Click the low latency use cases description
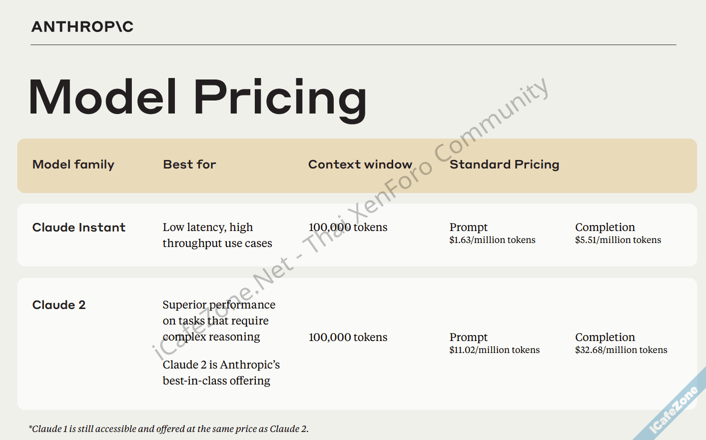 click(217, 235)
